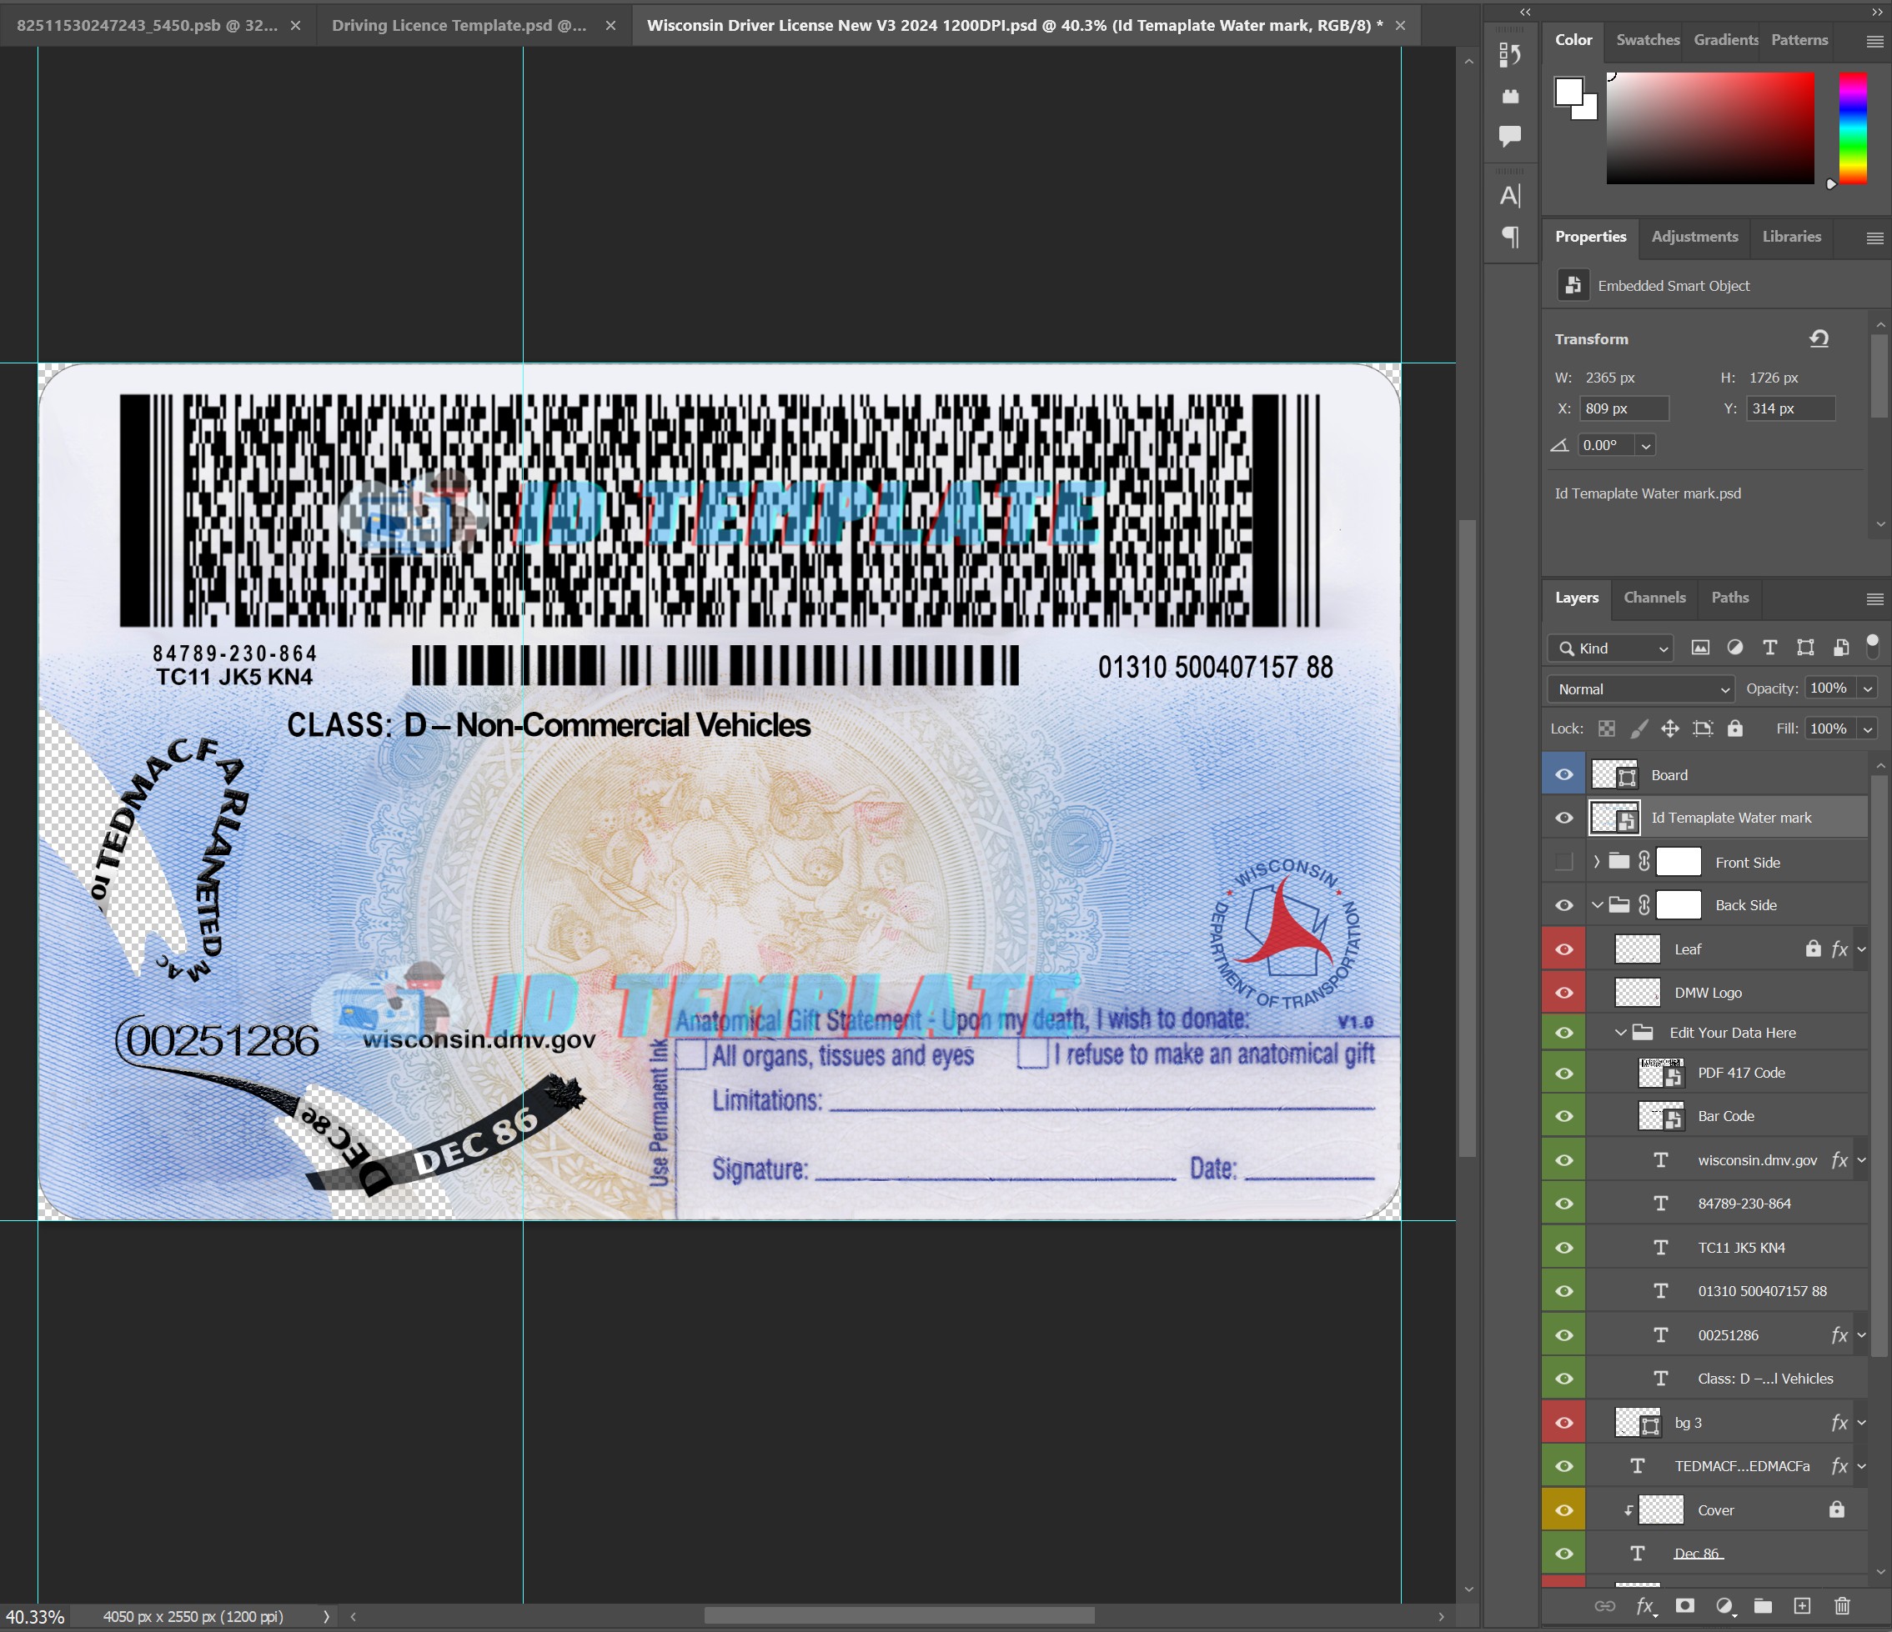Create new fill or adjustment layer
Screen dimensions: 1892x1632
coord(1724,1605)
